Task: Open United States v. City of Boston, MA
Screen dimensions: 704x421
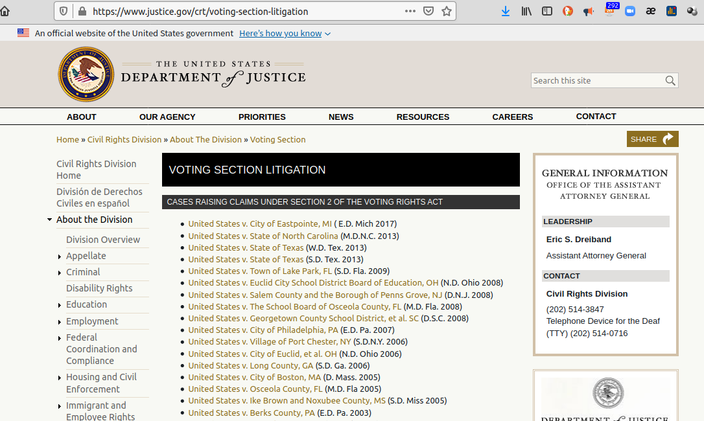Action: 255,377
